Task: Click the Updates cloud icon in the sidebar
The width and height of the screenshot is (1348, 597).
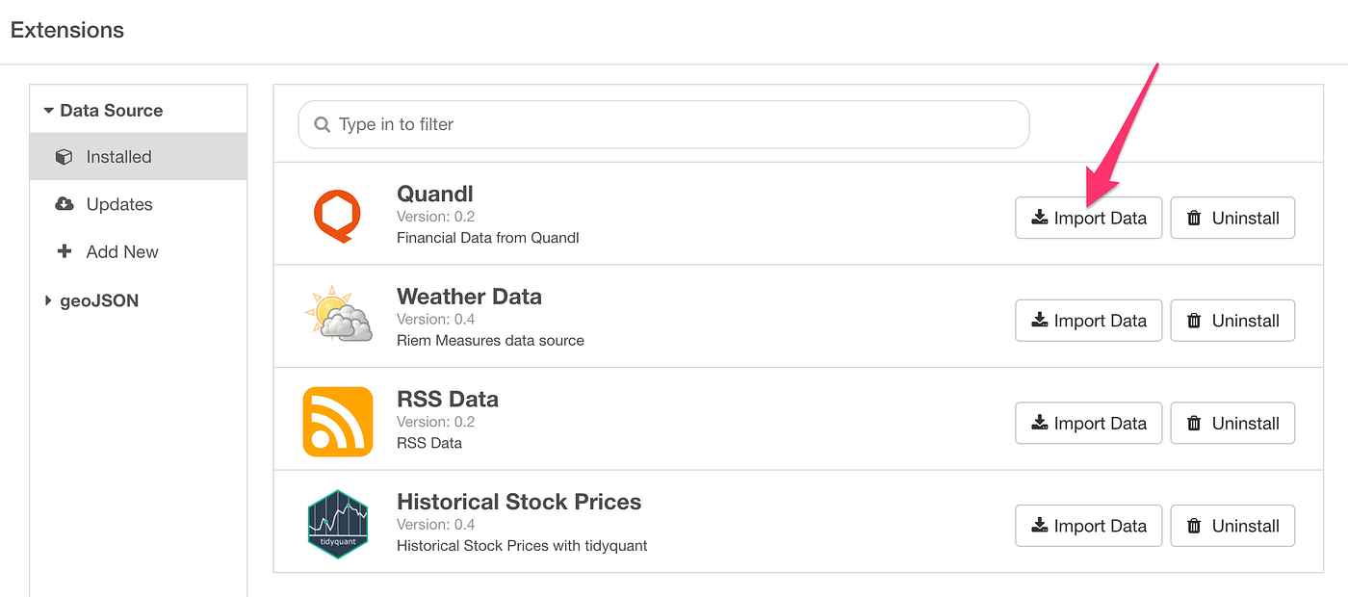Action: click(63, 204)
